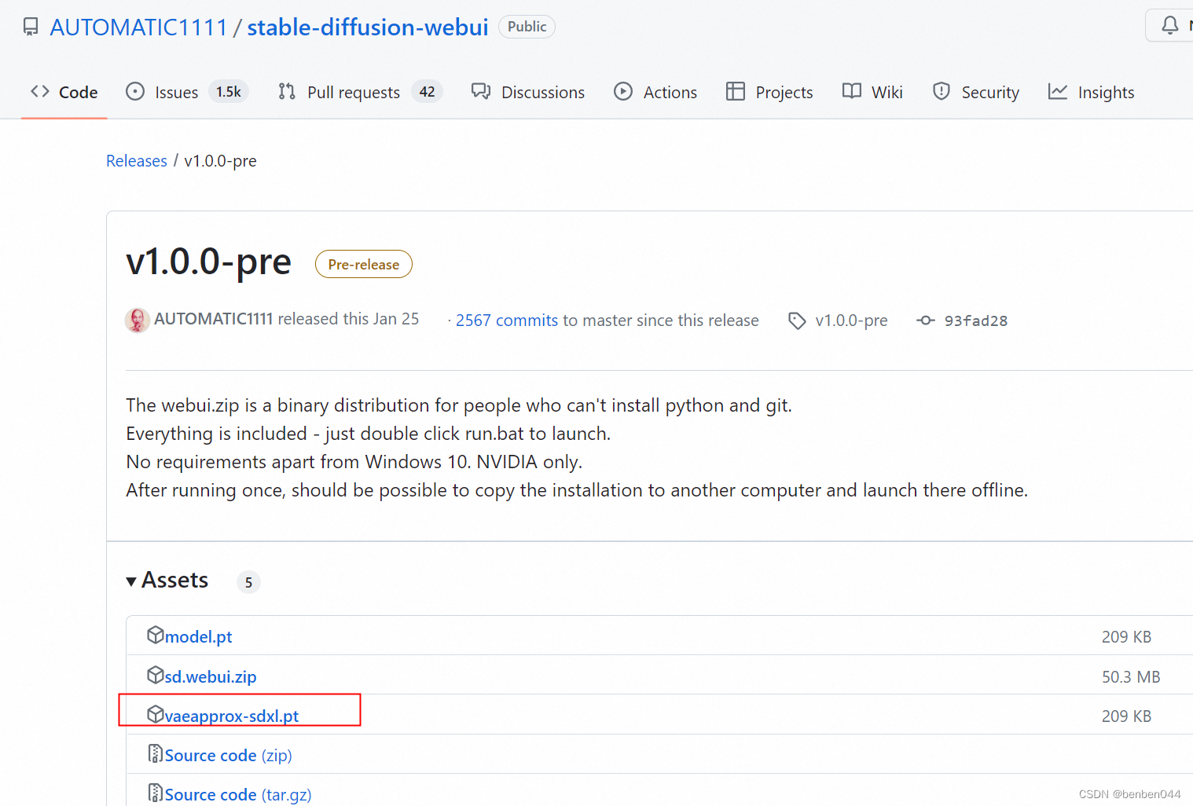Open the stable-diffusion-webui repository link
The width and height of the screenshot is (1193, 806).
tap(368, 27)
